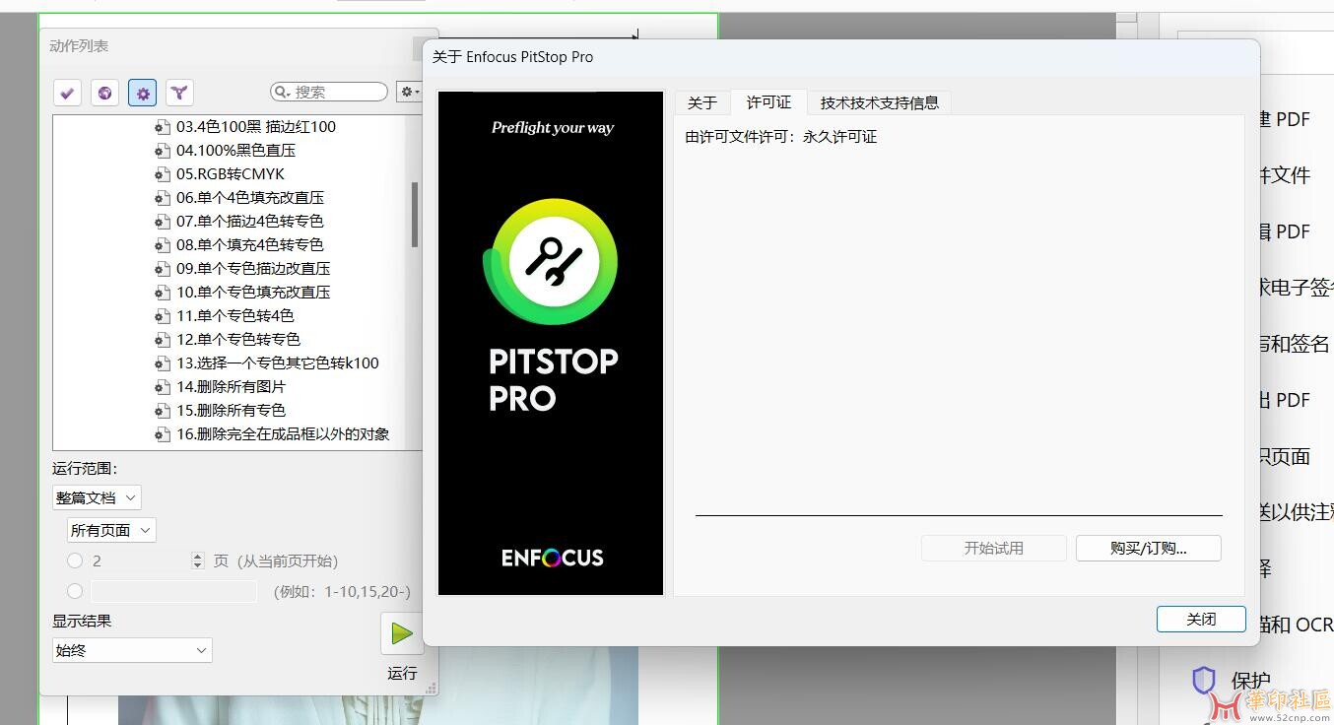Click the shield icon beside 保护
This screenshot has width=1334, height=725.
(x=1203, y=680)
